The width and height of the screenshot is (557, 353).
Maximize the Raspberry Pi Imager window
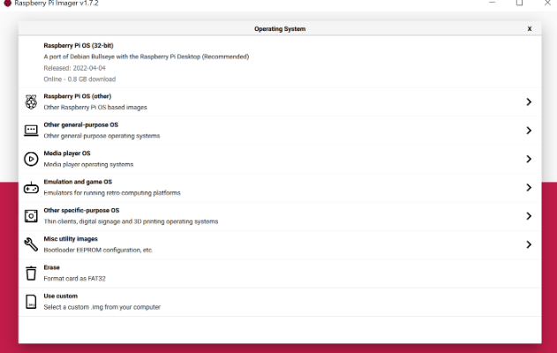(519, 3)
